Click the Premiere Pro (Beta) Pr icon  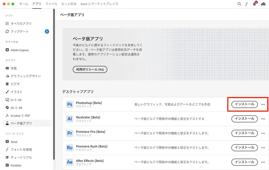coord(70,133)
